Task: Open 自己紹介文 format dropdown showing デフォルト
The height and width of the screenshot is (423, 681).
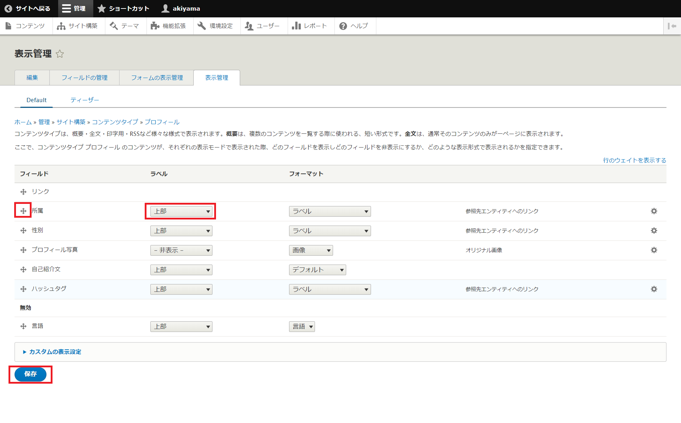Action: click(317, 270)
